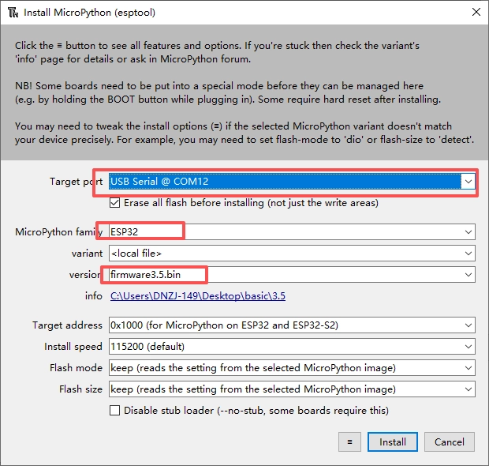489x466 pixels.
Task: Click the 'Target port' label
Action: pyautogui.click(x=76, y=182)
